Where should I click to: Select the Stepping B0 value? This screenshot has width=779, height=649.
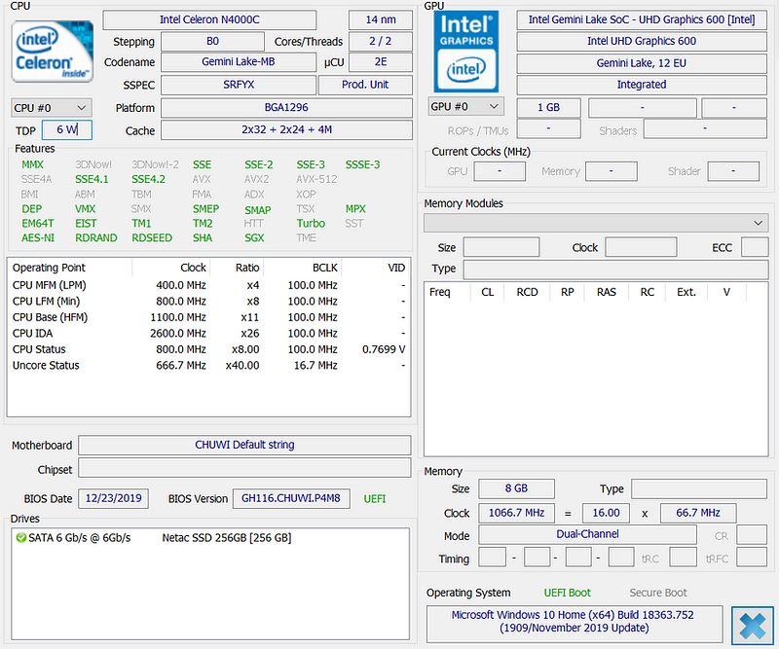(212, 41)
